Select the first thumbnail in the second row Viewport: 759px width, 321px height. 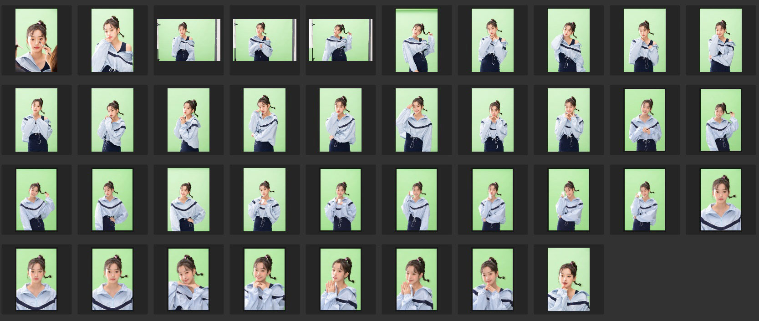click(x=36, y=120)
